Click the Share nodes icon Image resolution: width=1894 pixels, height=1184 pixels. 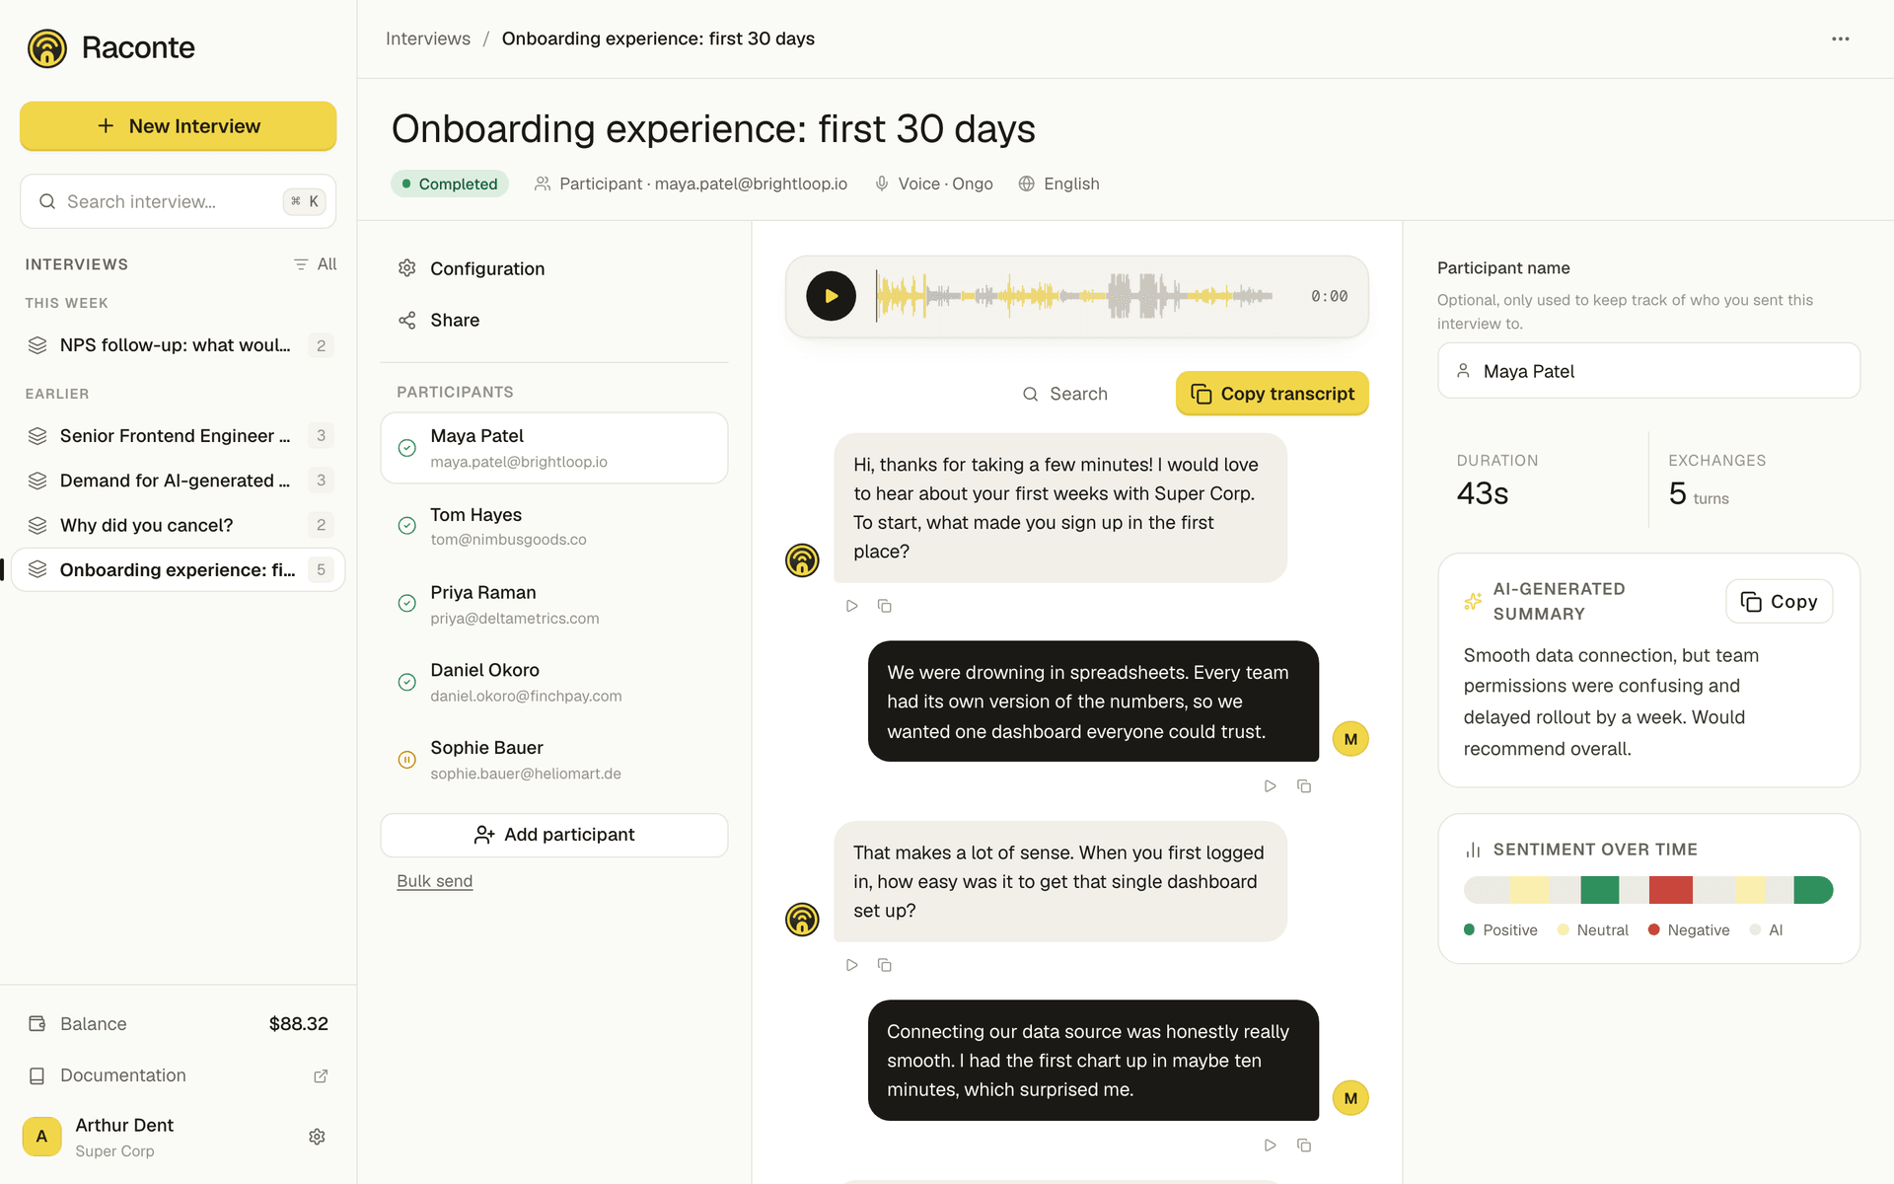pyautogui.click(x=406, y=320)
